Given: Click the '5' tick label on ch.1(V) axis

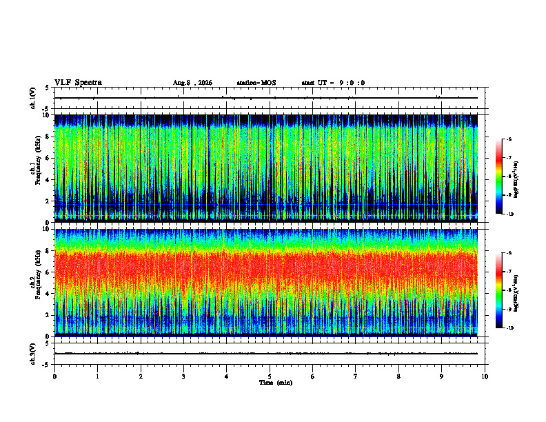Looking at the screenshot, I should coord(48,88).
